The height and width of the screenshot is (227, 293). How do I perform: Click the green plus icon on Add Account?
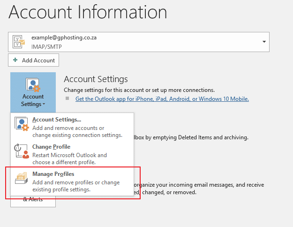pyautogui.click(x=15, y=60)
